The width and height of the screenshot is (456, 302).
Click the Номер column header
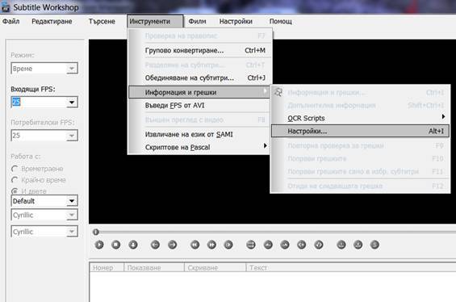pyautogui.click(x=107, y=267)
